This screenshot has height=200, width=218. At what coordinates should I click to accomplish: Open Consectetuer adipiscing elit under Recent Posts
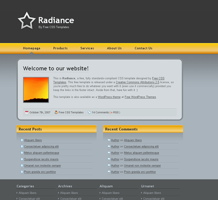41,146
